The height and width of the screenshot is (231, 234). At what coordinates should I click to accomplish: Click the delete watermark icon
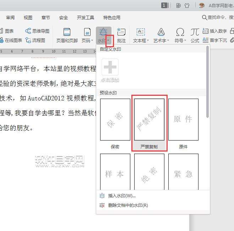click(102, 205)
